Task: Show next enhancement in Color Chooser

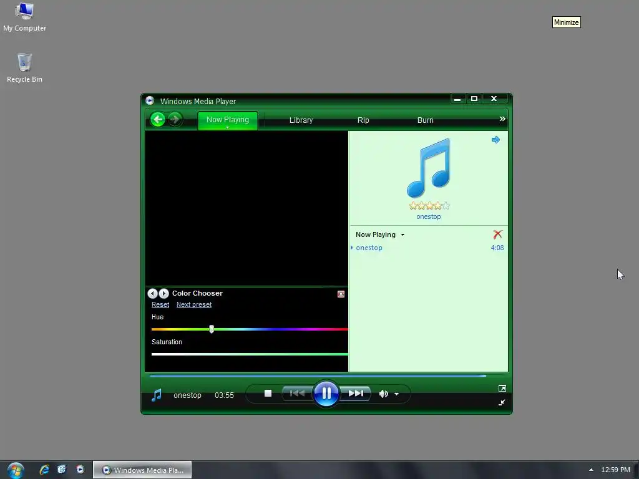Action: [164, 293]
